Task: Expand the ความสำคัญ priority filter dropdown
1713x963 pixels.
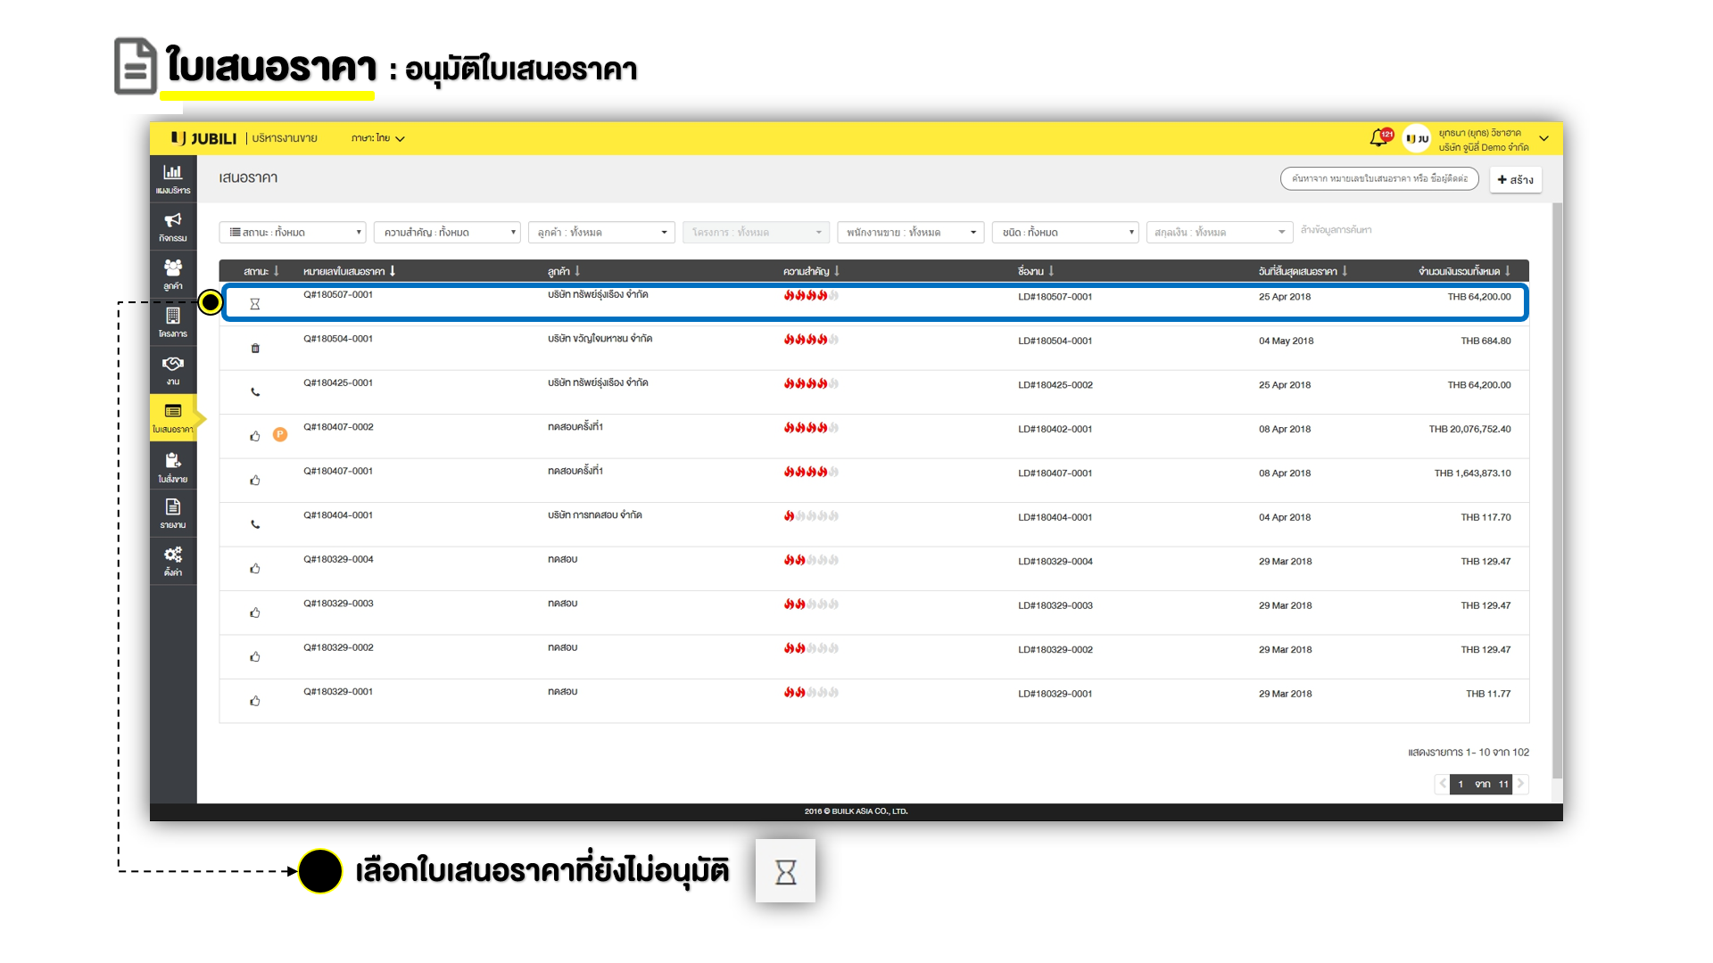Action: click(x=447, y=233)
